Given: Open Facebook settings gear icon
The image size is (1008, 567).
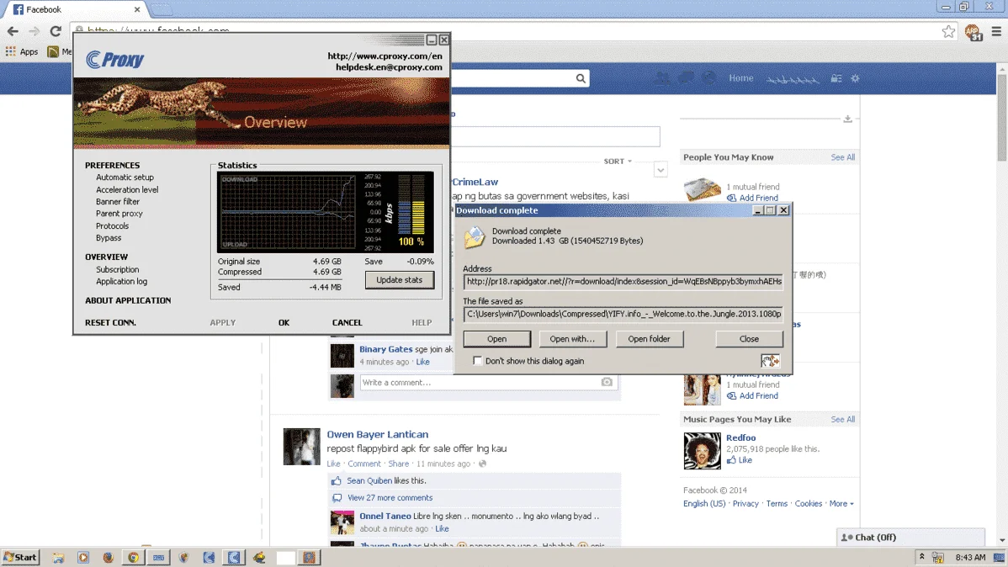Looking at the screenshot, I should [855, 78].
